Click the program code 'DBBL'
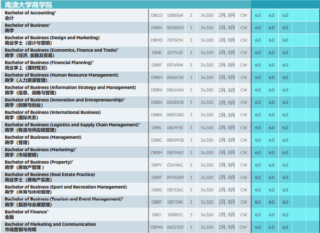This screenshot has height=233, width=320. coord(157,128)
